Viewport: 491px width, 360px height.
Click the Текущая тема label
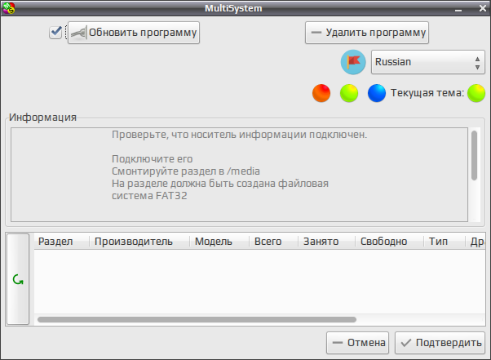427,93
